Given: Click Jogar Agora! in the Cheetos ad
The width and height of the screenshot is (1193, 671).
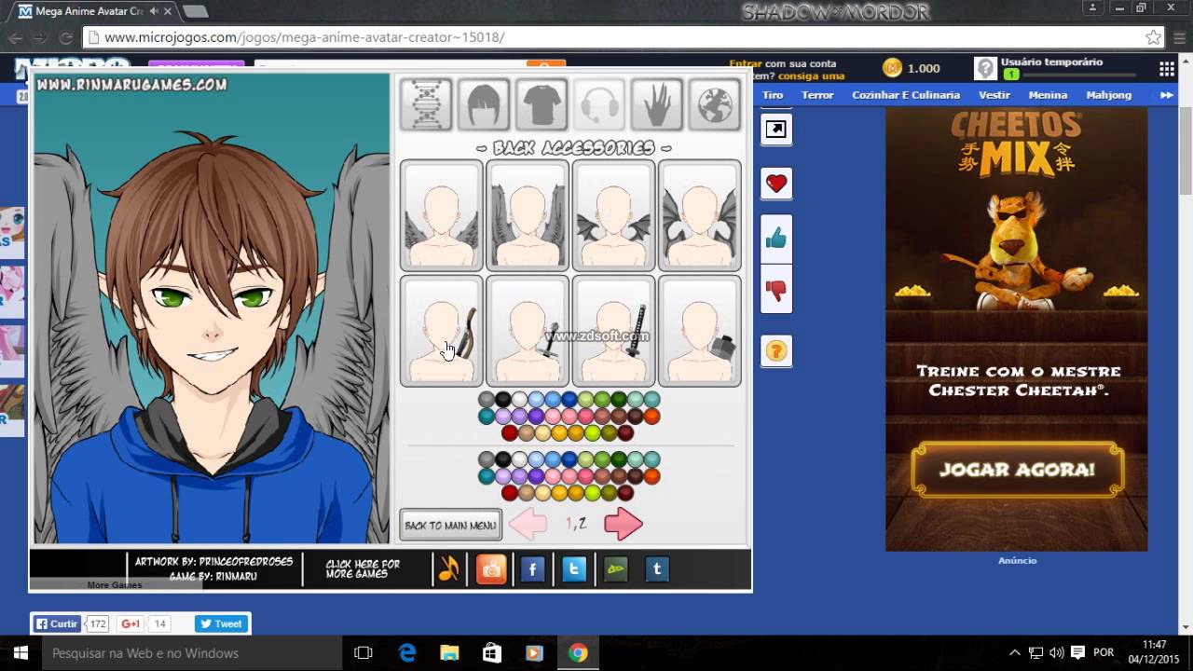Looking at the screenshot, I should [1017, 470].
